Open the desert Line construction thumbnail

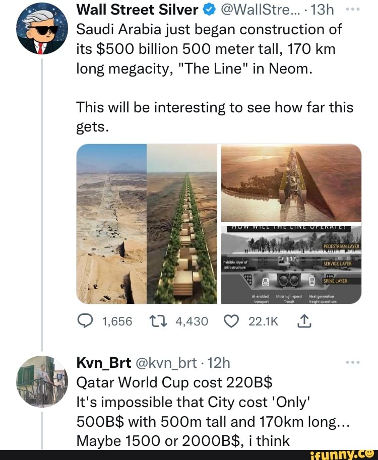pos(111,224)
